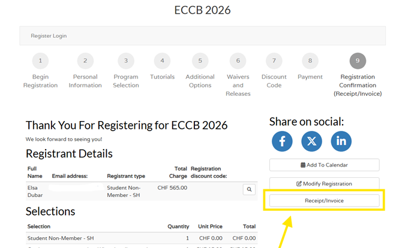Image resolution: width=402 pixels, height=248 pixels.
Task: Click the Register Login link
Action: click(49, 36)
